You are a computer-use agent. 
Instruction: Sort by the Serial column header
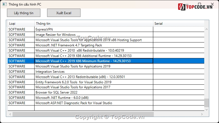tap(179, 24)
